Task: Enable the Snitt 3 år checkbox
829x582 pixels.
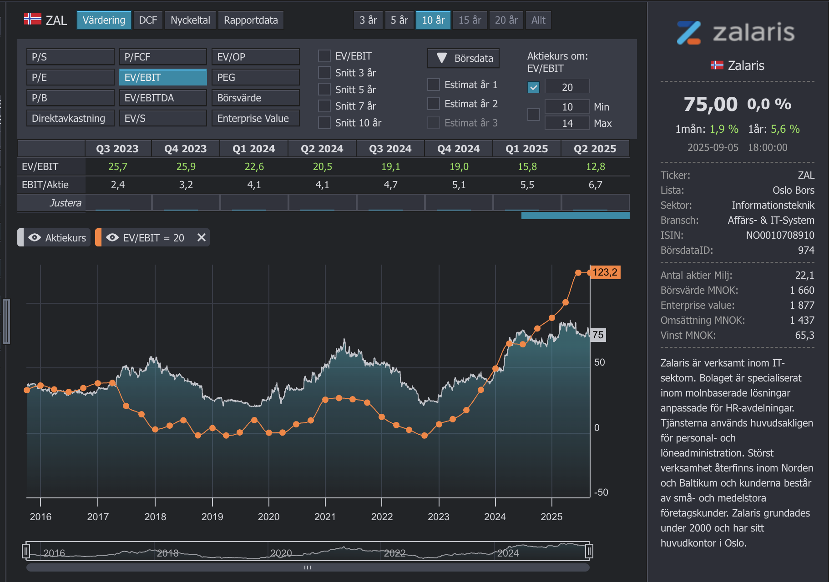Action: pos(324,73)
